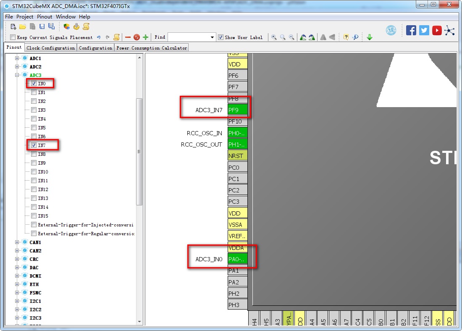462x331 pixels.
Task: Open an existing project
Action: [x=23, y=26]
